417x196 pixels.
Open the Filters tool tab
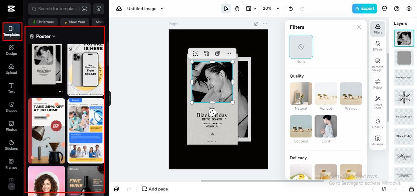[x=378, y=29]
